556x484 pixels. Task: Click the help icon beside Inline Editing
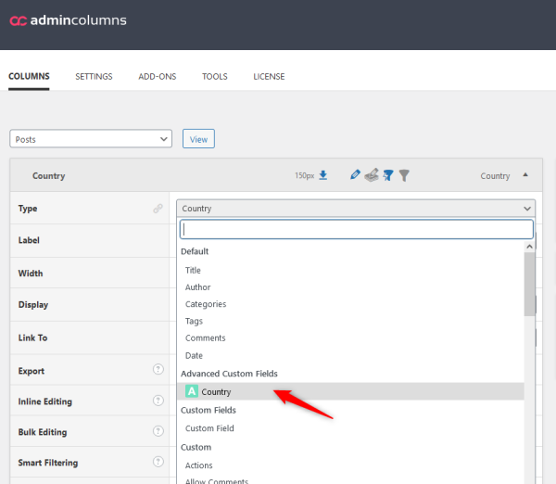[x=158, y=401]
